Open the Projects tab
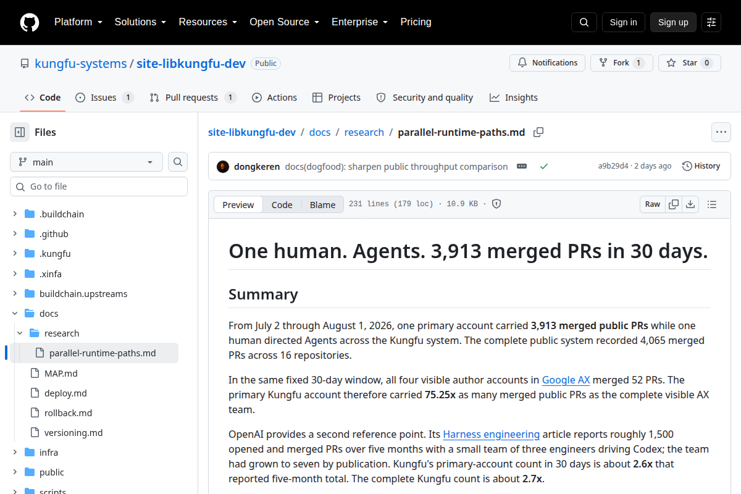The width and height of the screenshot is (741, 494). [337, 98]
